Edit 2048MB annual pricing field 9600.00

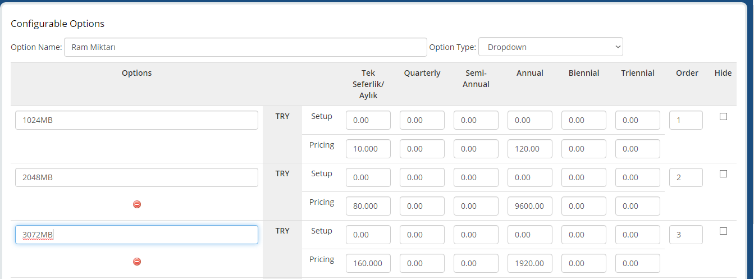(530, 206)
